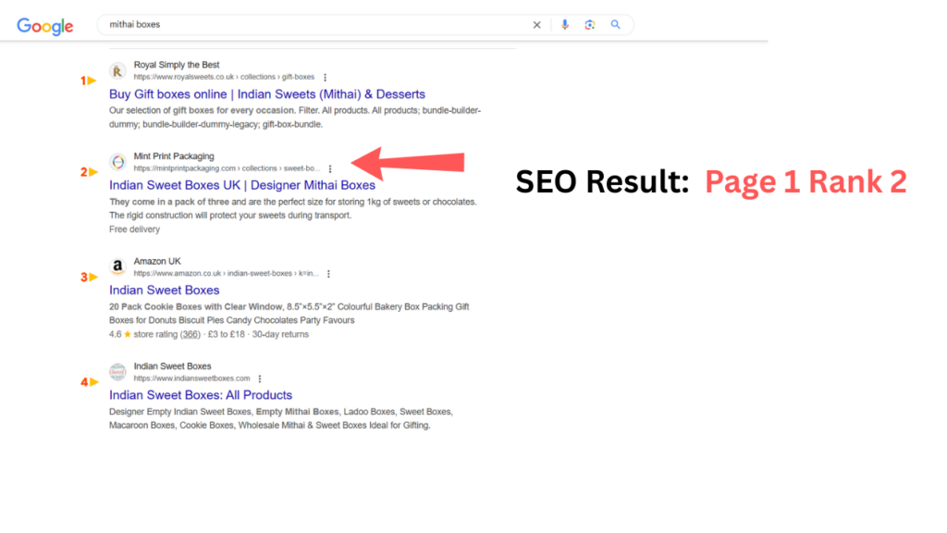Screen dimensions: 947x533
Task: Click the Google logo
Action: (44, 26)
